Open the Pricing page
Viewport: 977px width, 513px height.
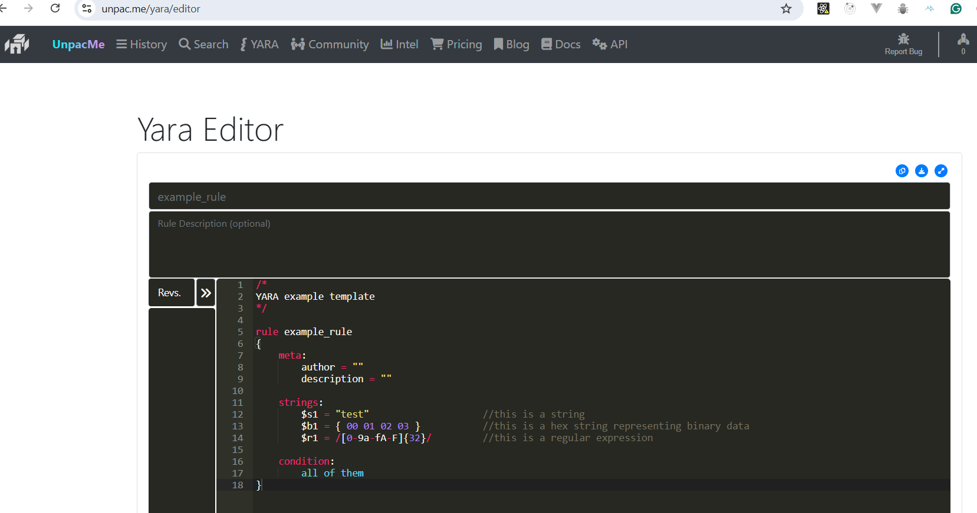click(456, 44)
